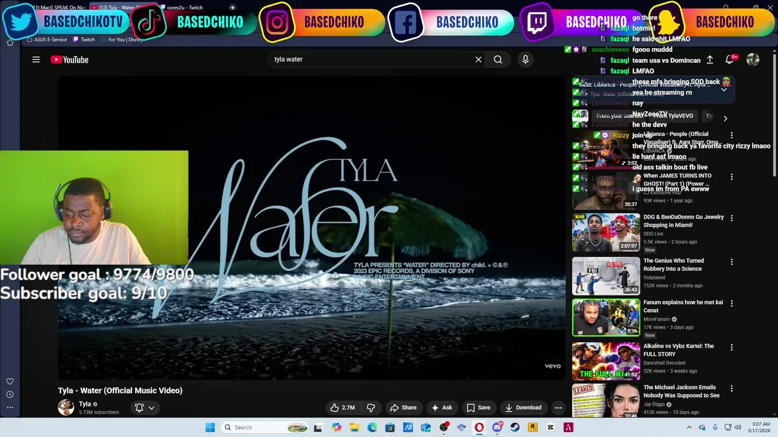Open the ASUS E-Service bookmark folder
The image size is (778, 437).
point(47,39)
